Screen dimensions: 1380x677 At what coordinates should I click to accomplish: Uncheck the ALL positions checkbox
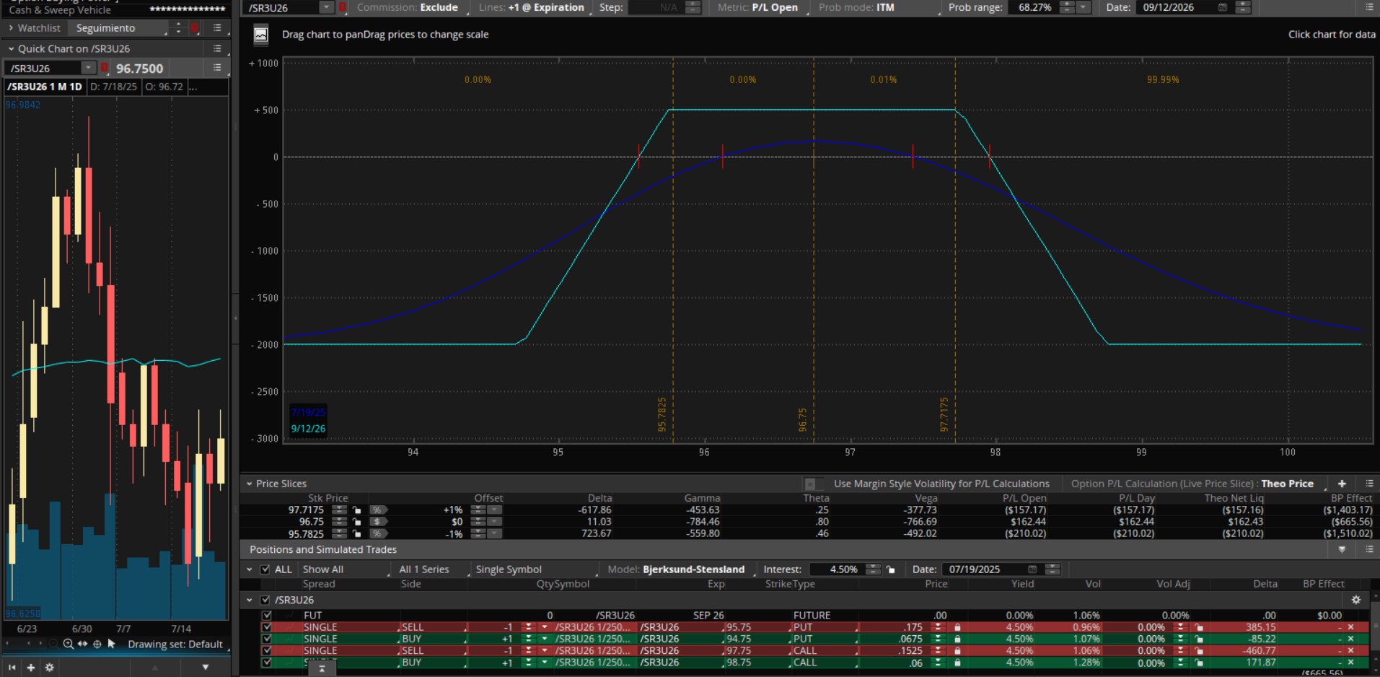click(265, 569)
